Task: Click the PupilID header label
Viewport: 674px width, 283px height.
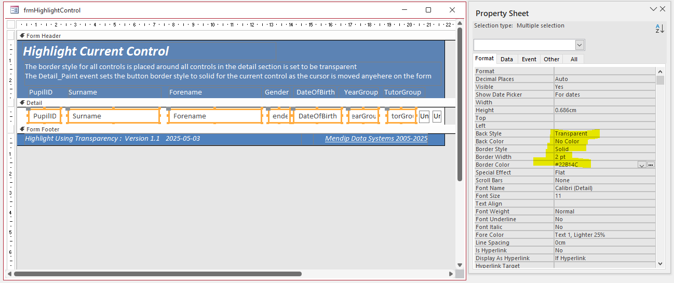Action: [x=41, y=92]
